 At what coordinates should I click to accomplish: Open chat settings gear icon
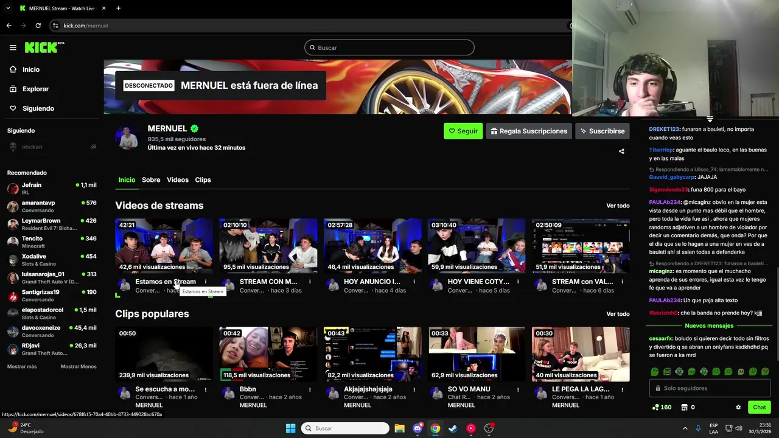(x=738, y=408)
